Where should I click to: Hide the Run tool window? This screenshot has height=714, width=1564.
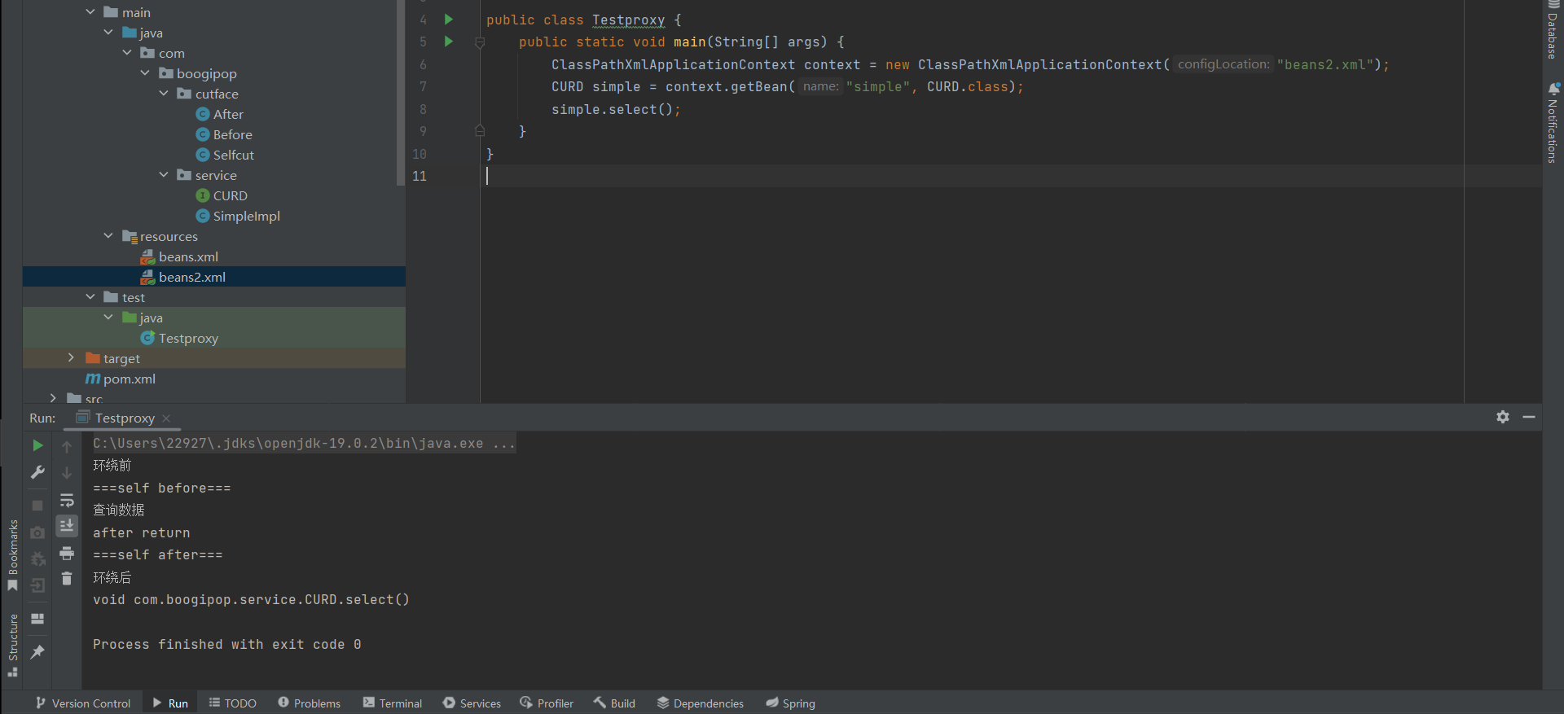(1529, 417)
